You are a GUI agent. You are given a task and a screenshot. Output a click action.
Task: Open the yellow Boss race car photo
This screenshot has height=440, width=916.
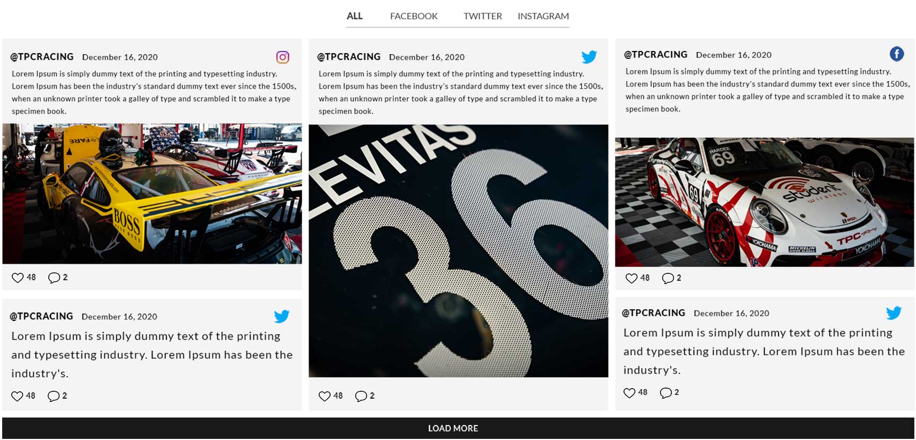coord(152,193)
